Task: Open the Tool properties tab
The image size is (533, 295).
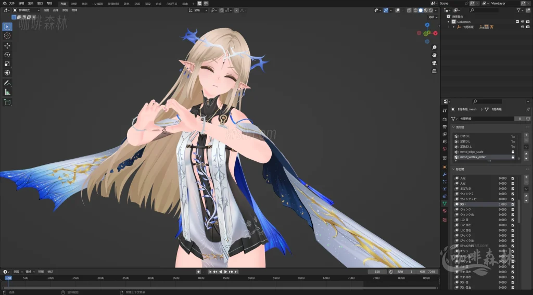Action: pos(445,110)
